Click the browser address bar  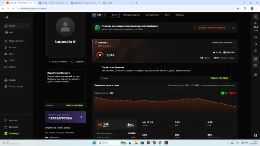[126, 9]
